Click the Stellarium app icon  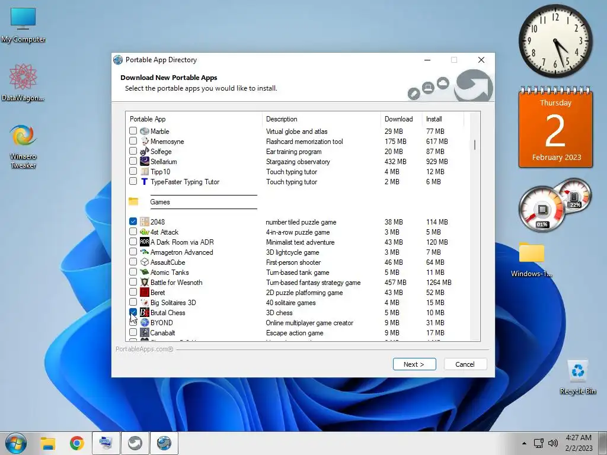(145, 161)
